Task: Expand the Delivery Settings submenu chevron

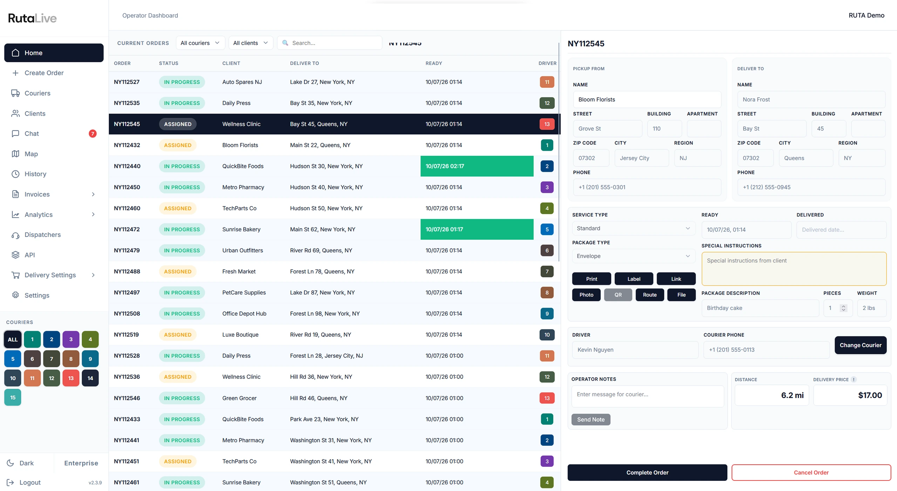Action: pos(93,275)
